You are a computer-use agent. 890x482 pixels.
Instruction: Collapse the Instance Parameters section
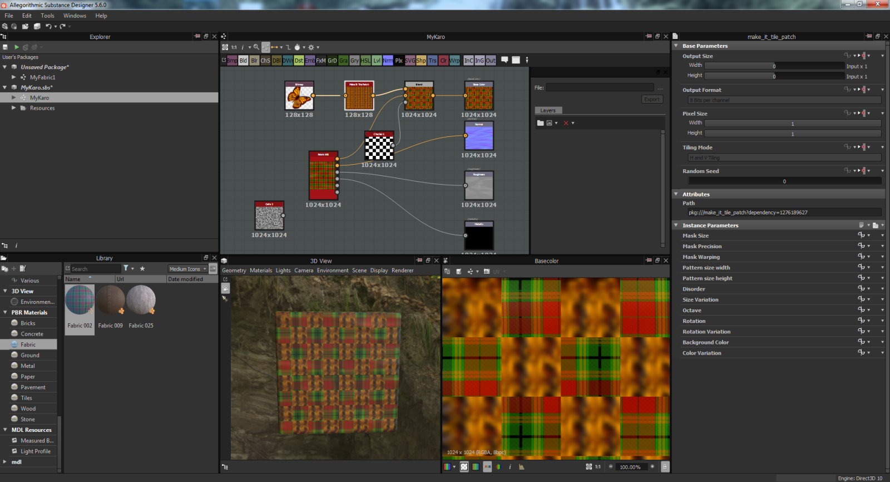pos(676,225)
